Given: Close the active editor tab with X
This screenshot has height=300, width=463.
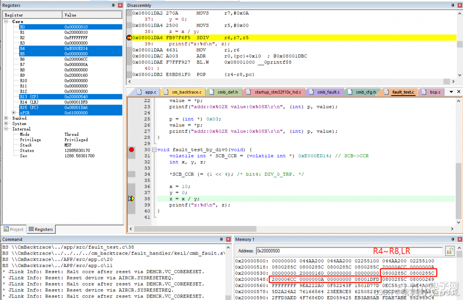Looking at the screenshot, I should pyautogui.click(x=459, y=92).
